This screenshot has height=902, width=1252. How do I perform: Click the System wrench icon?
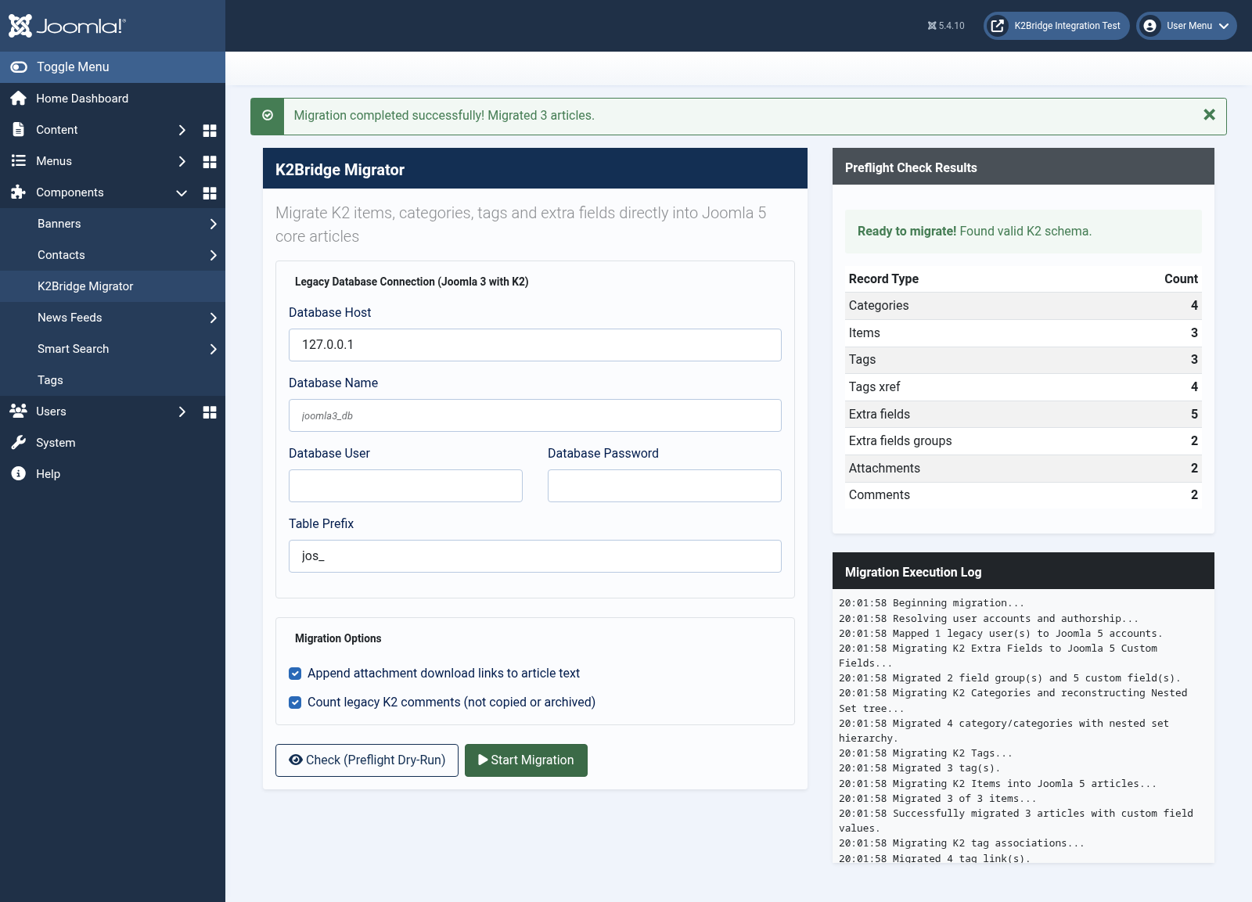(19, 442)
